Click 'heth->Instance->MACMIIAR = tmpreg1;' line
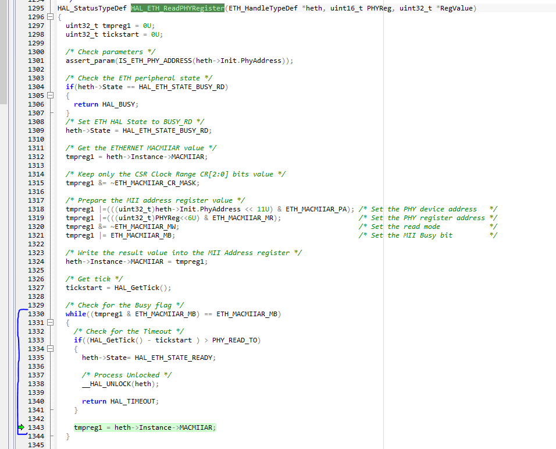 (x=137, y=261)
